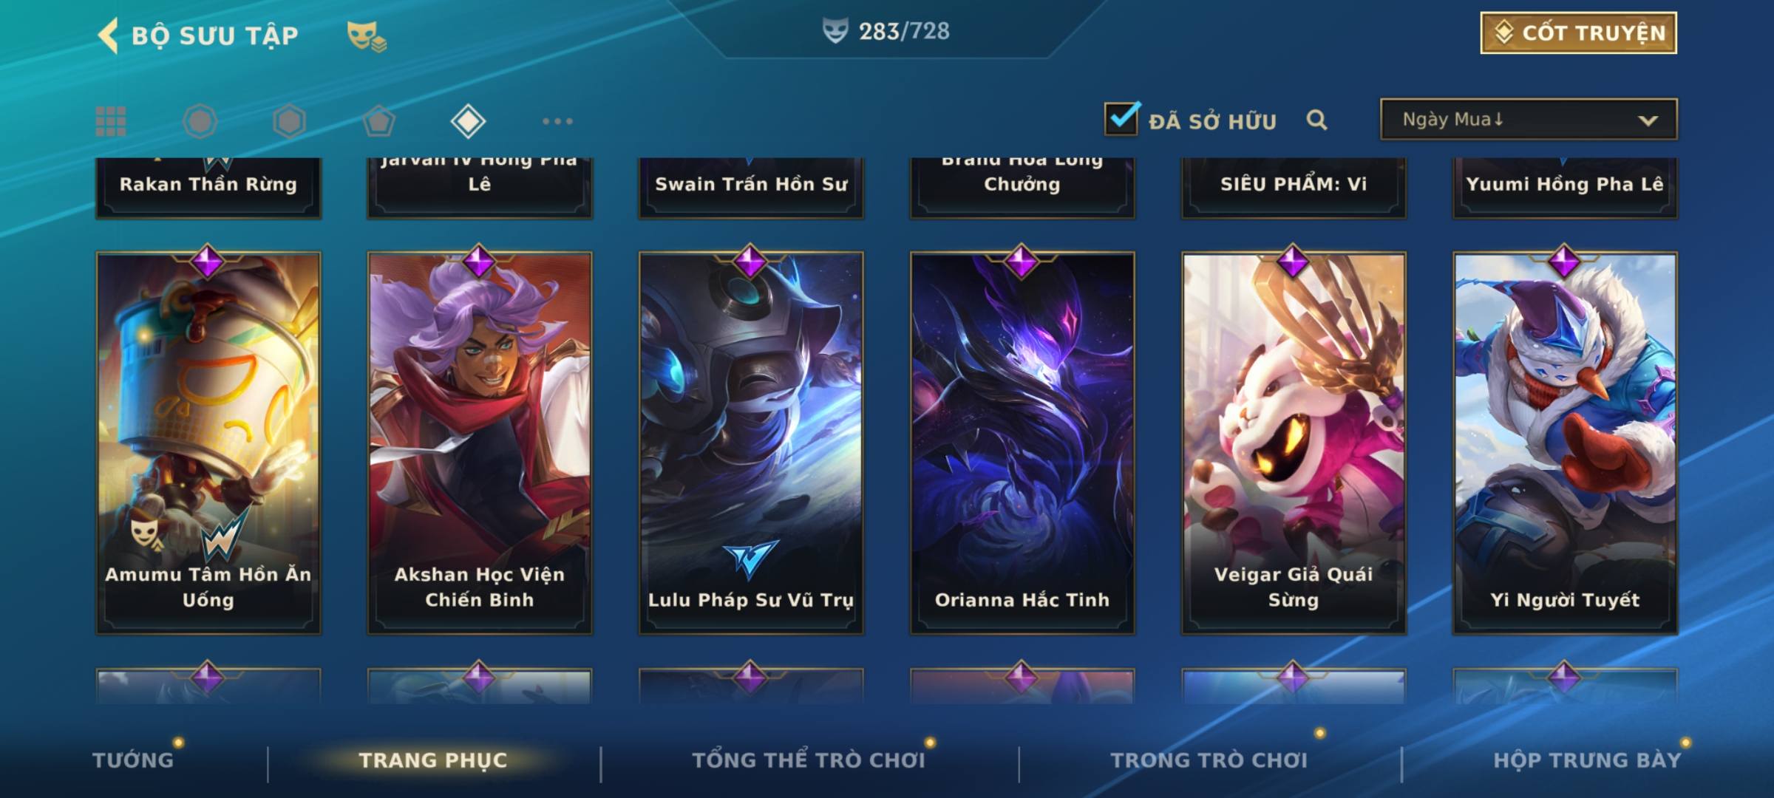Select the diamond rarity filter icon
This screenshot has height=798, width=1774.
[468, 121]
